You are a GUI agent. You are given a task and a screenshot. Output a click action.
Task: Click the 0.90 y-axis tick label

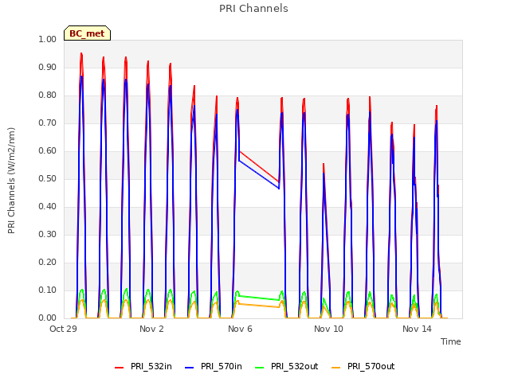pos(48,67)
